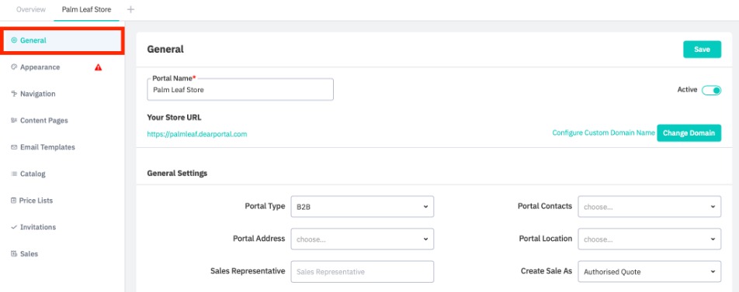
Task: Open the Portal Location dropdown
Action: pyautogui.click(x=650, y=239)
